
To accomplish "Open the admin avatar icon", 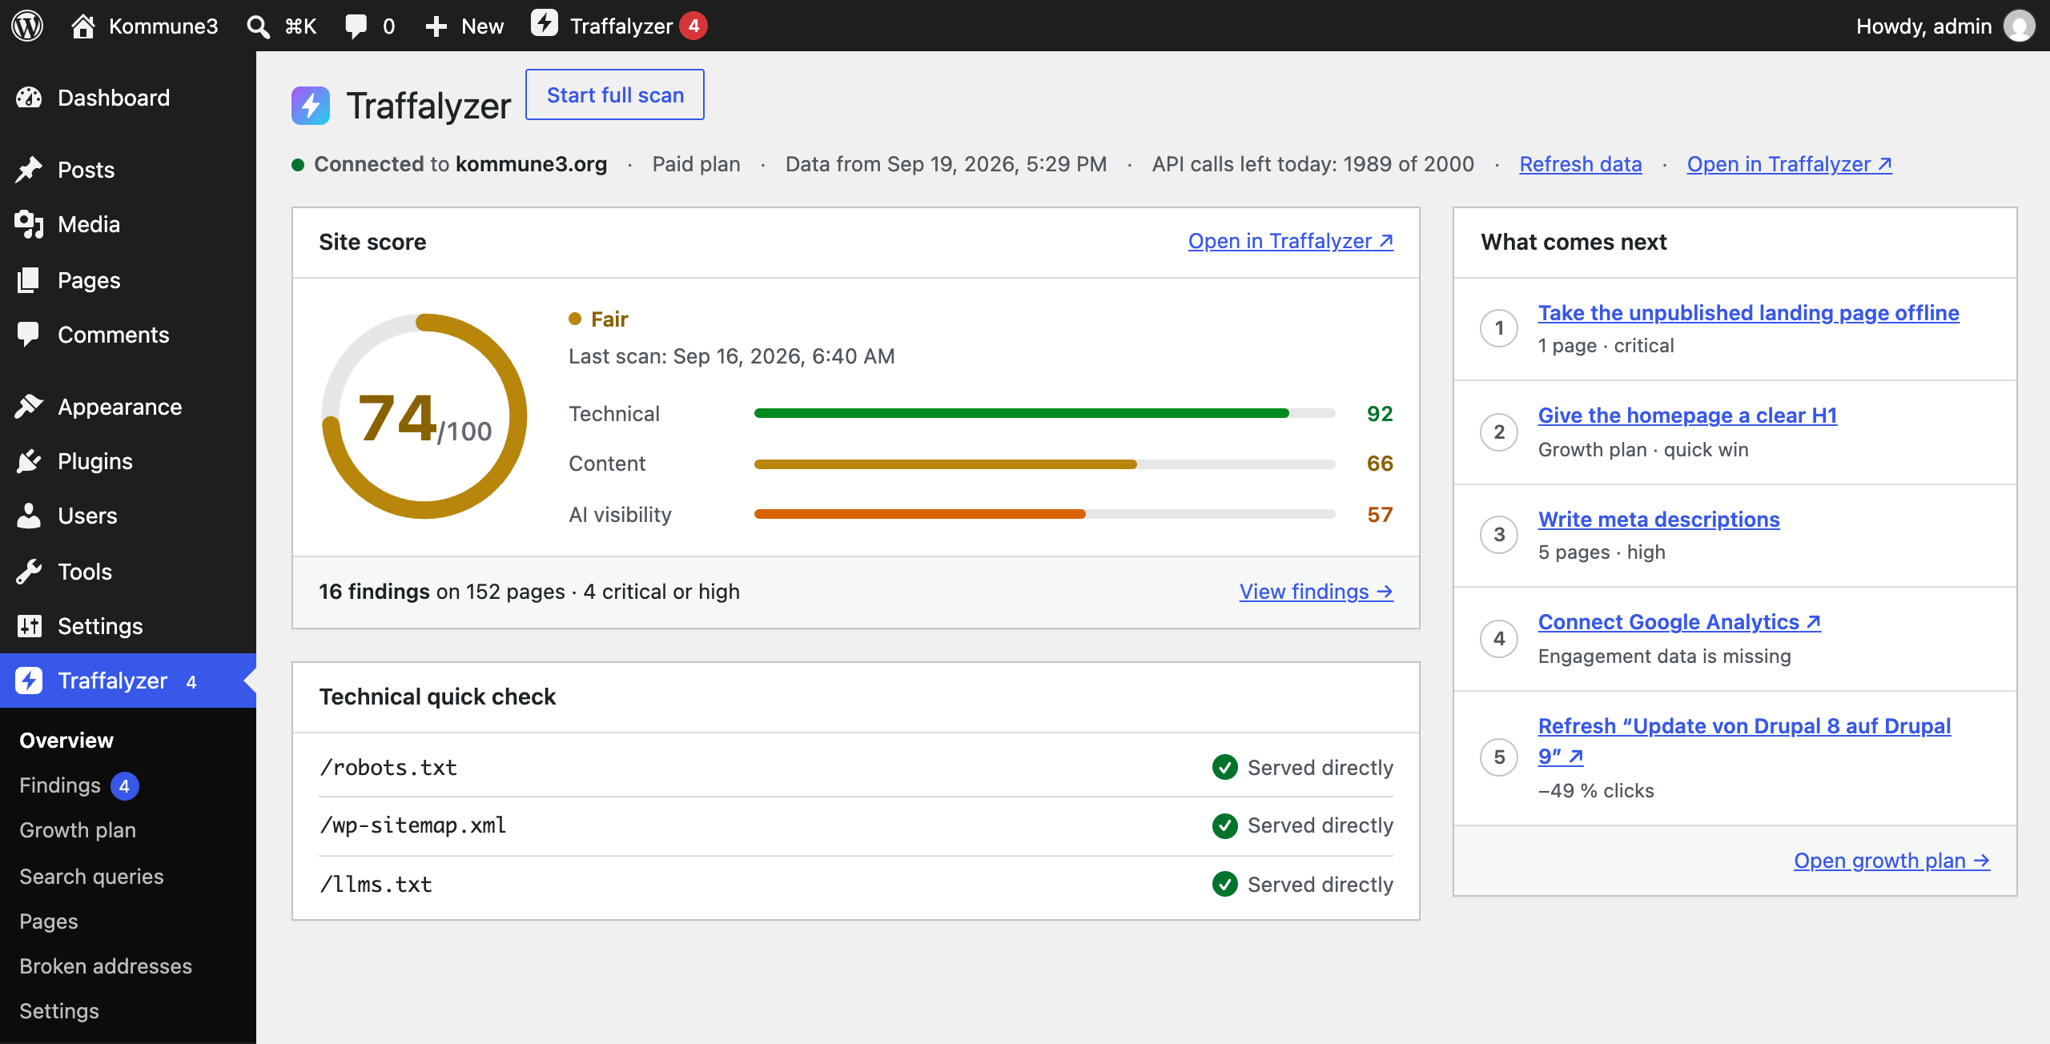I will pos(2020,26).
